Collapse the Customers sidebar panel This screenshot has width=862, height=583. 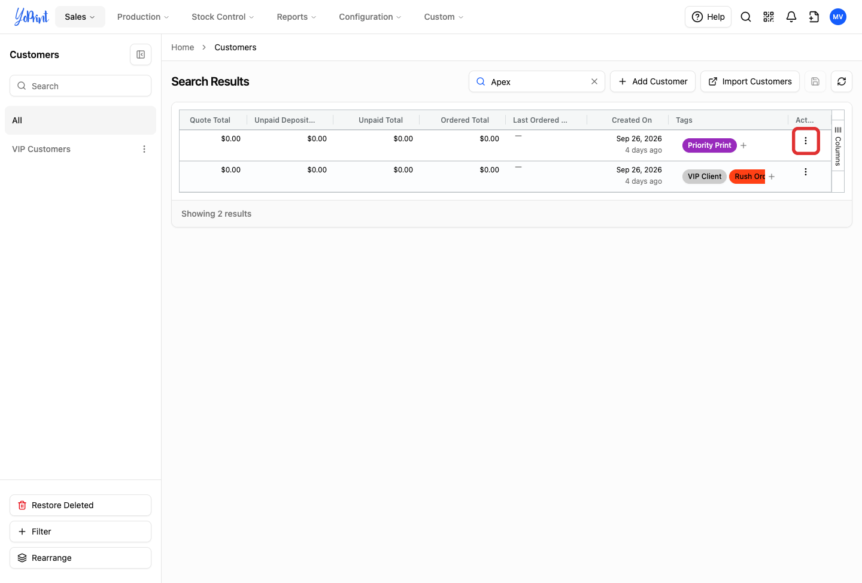141,54
